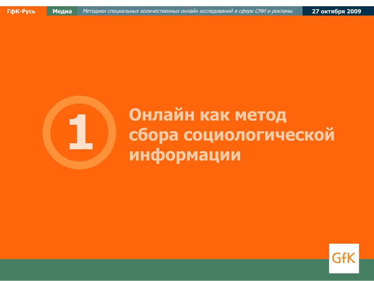The width and height of the screenshot is (374, 281).
Task: Select the 'ГфК-Русь' header label
Action: pyautogui.click(x=21, y=11)
